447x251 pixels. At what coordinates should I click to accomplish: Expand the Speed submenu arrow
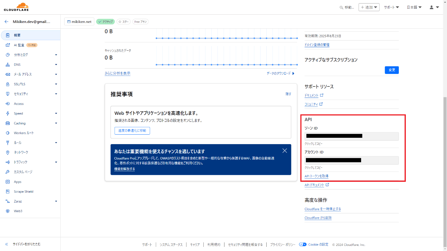tap(56, 114)
